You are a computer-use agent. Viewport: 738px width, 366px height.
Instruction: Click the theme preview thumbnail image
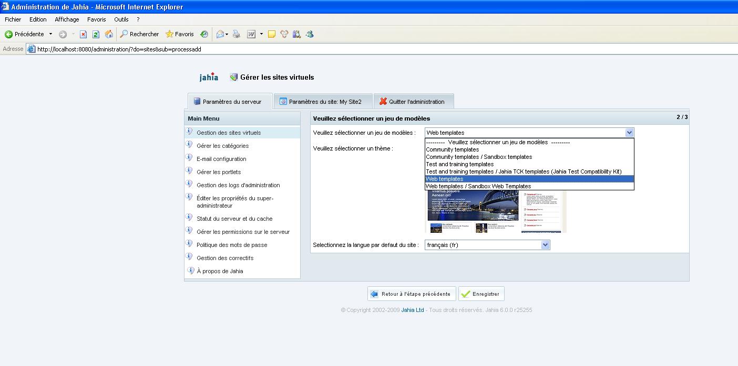(x=495, y=211)
